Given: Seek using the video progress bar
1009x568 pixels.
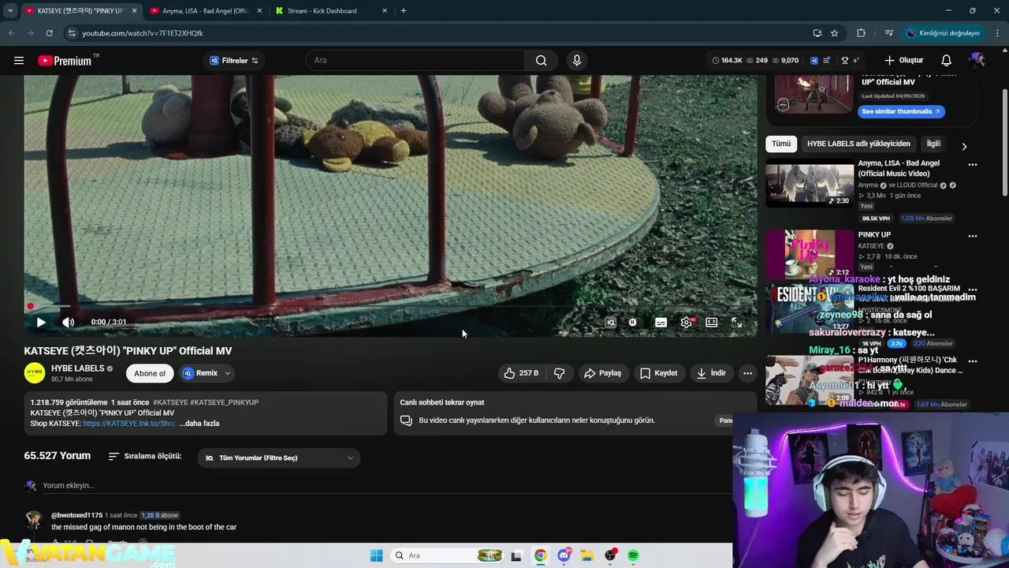Looking at the screenshot, I should (390, 306).
